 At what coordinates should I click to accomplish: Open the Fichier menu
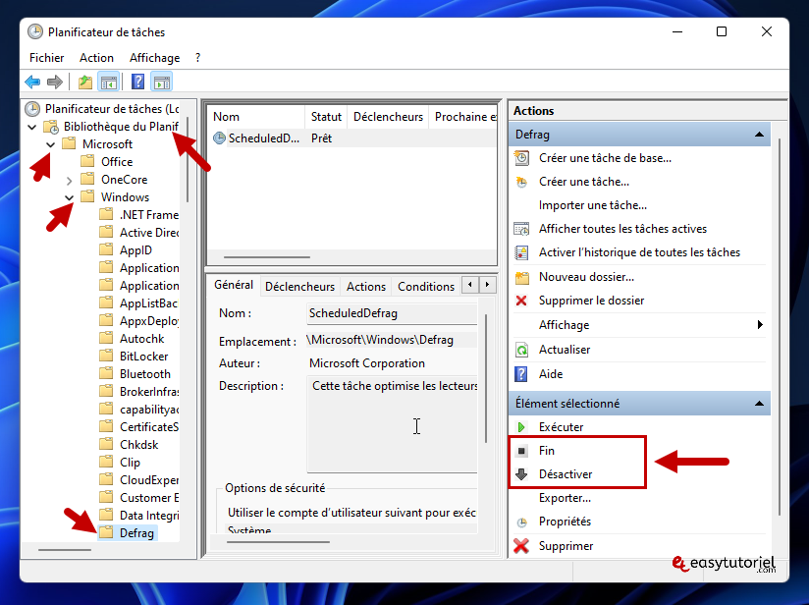point(47,58)
